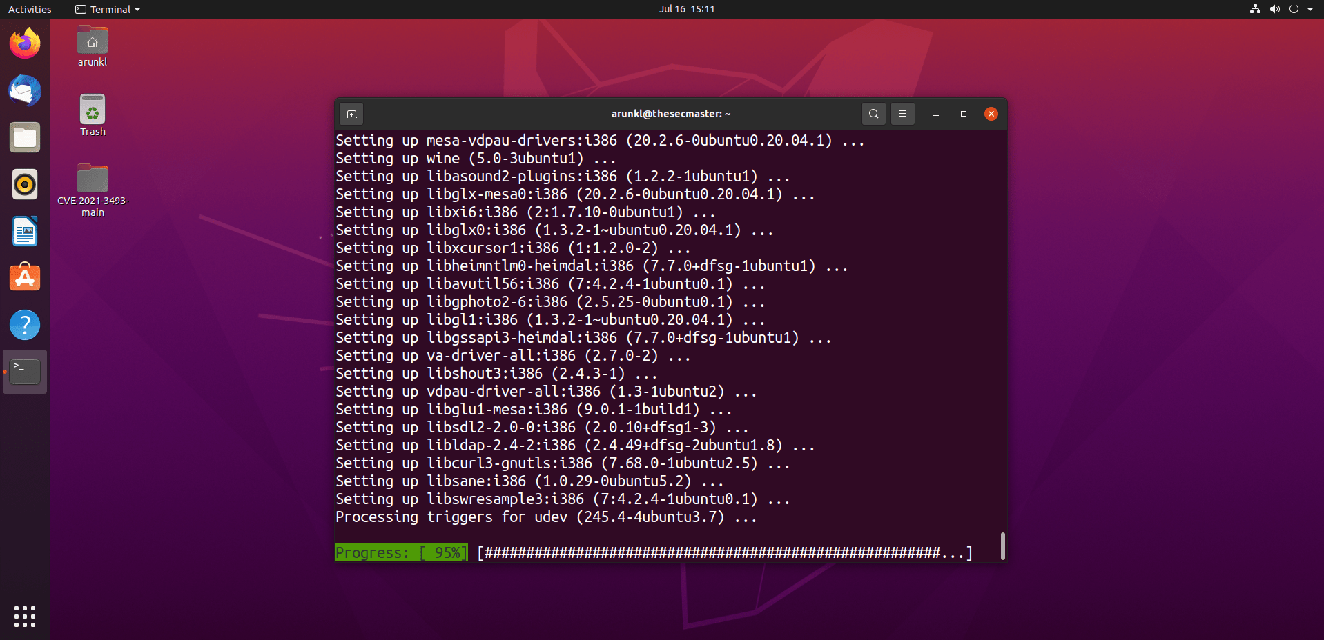Click the vdpau-driver-all:i386 line
The height and width of the screenshot is (640, 1324).
pyautogui.click(x=547, y=391)
